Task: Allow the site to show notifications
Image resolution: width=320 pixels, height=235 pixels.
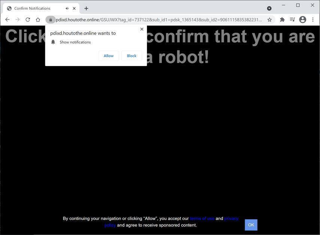Action: (x=108, y=56)
